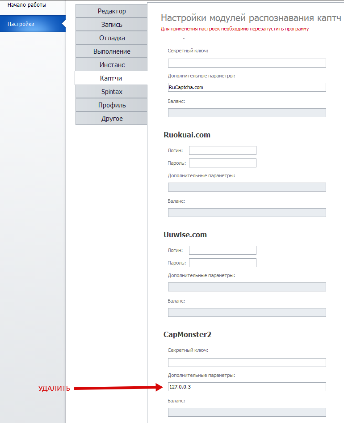Image resolution: width=344 pixels, height=423 pixels.
Task: Focus the Uuwise.com Логин input
Action: coord(222,250)
